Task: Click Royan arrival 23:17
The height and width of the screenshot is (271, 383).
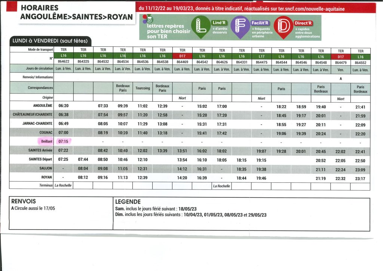Action: 360,179
